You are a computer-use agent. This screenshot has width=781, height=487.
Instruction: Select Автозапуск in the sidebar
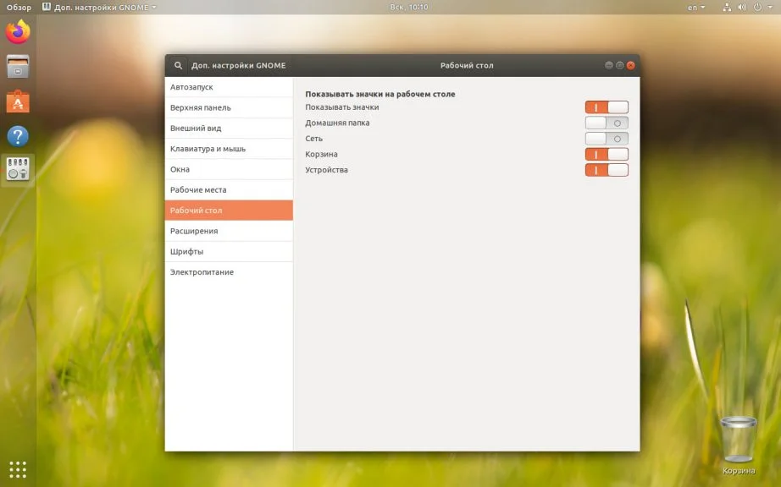coord(229,87)
